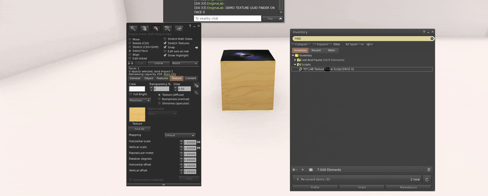Open the inventory gear options menu
The image size is (488, 196).
(295, 170)
